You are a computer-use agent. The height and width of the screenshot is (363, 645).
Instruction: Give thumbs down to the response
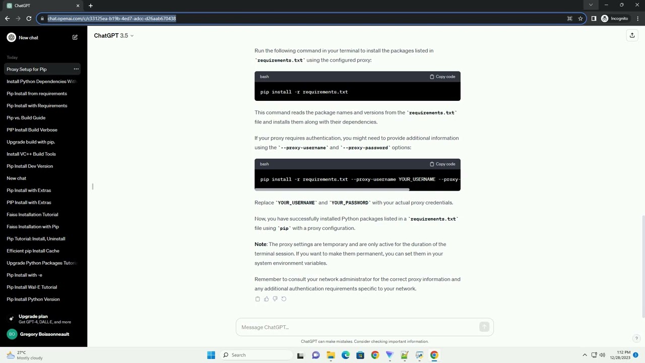tap(275, 299)
